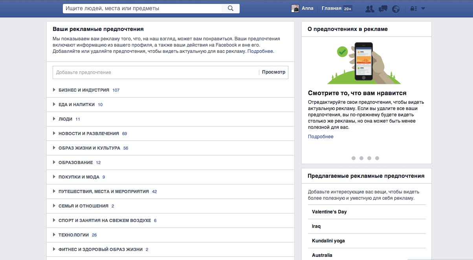This screenshot has height=260, width=473.
Task: Expand ПУТЕШЕСТВИЯ, МЕСТА И МЕРОПРИЯТИЯ category
Action: [170, 191]
